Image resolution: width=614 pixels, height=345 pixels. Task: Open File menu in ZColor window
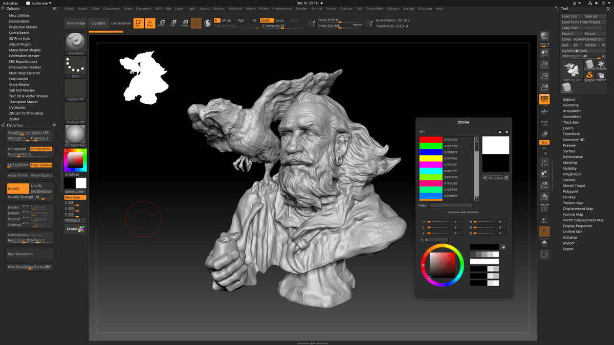click(422, 132)
